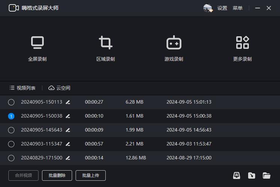Image resolution: width=280 pixels, height=187 pixels.
Task: Launch game recording (游戏录制) mode
Action: click(x=174, y=43)
